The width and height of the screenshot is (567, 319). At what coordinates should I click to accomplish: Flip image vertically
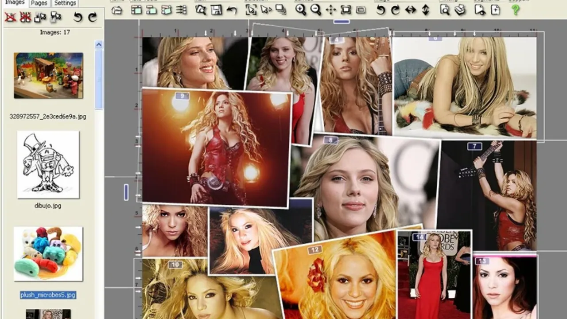426,10
